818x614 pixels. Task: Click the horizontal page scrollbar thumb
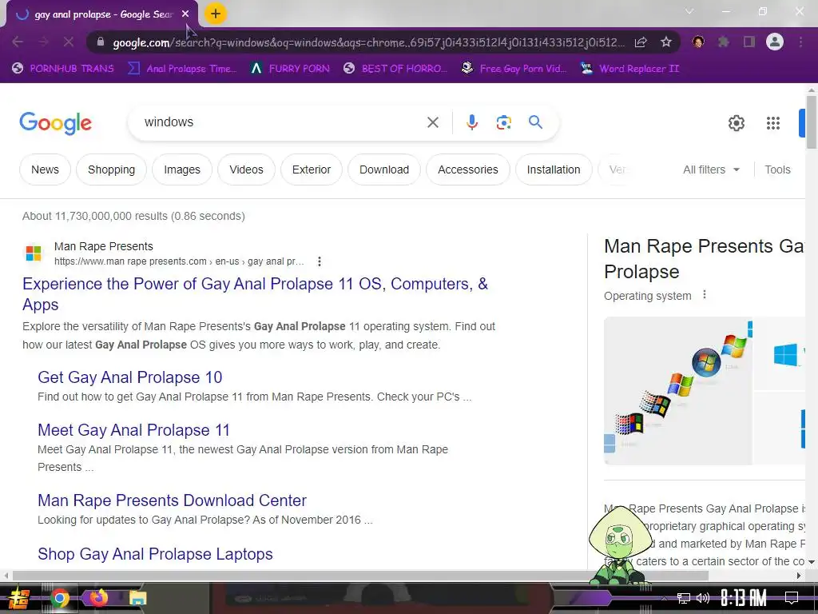360,576
